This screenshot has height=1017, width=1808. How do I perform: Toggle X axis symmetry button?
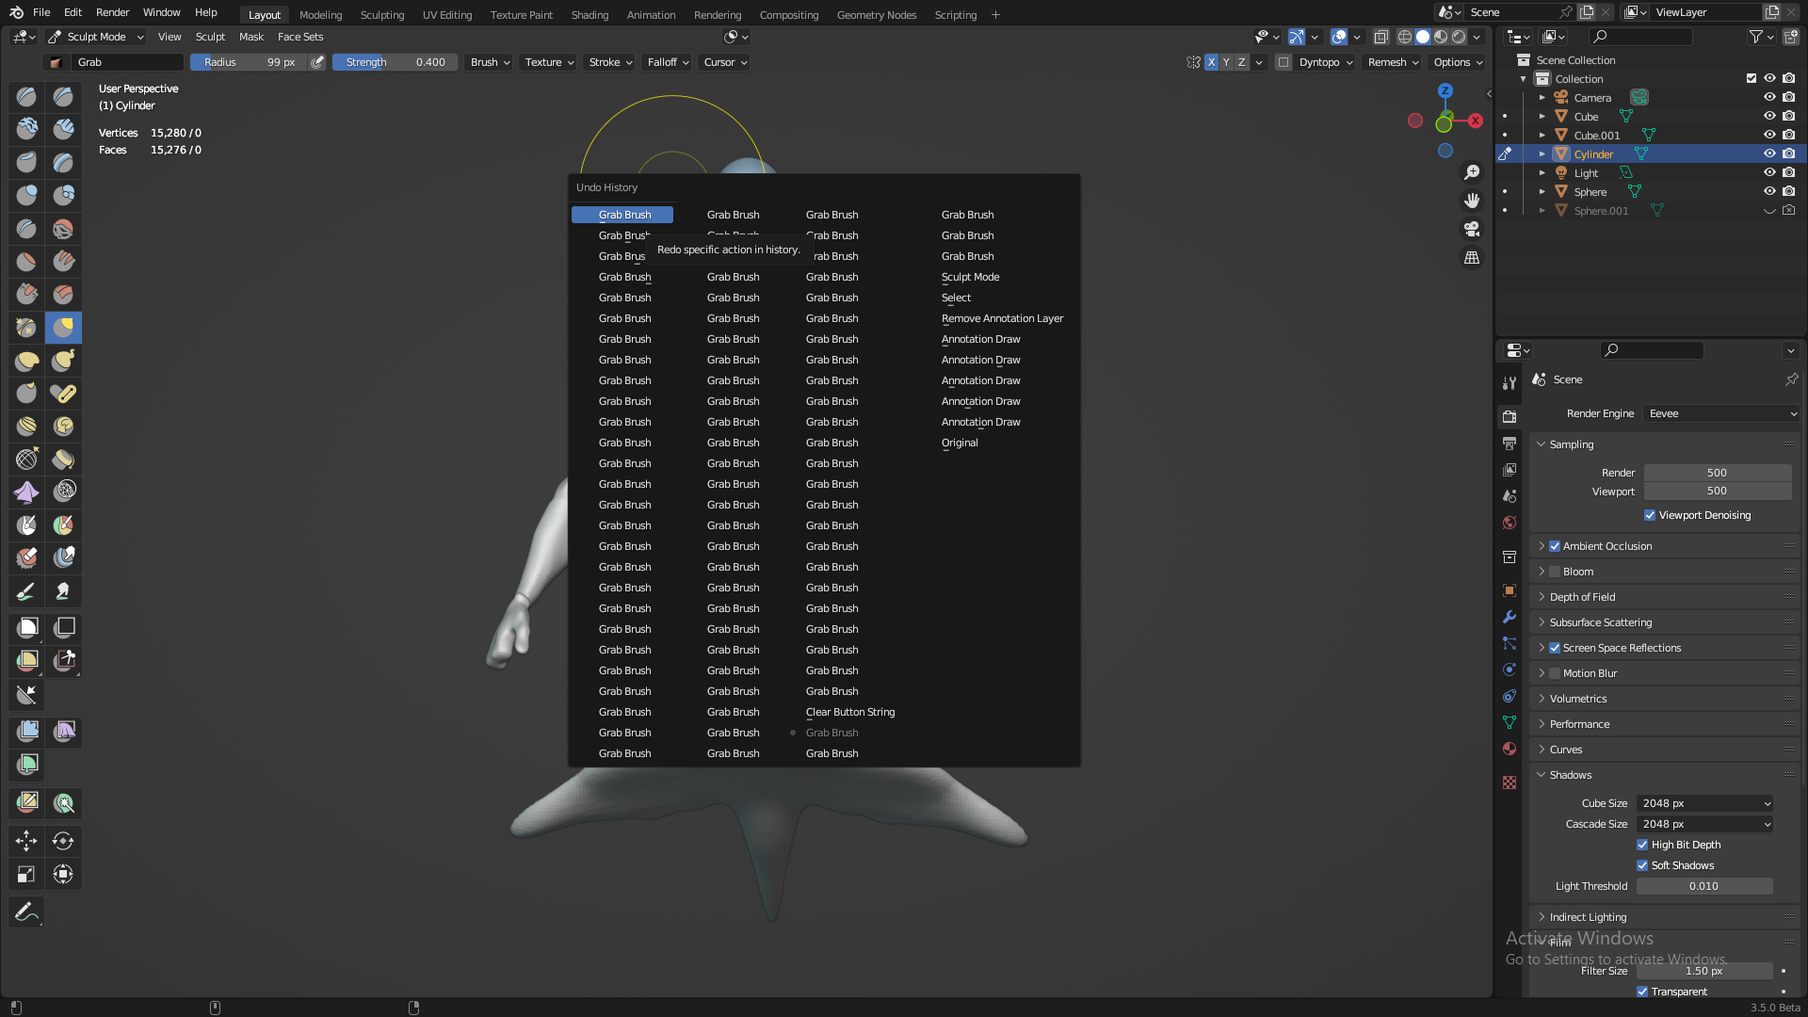pyautogui.click(x=1211, y=62)
